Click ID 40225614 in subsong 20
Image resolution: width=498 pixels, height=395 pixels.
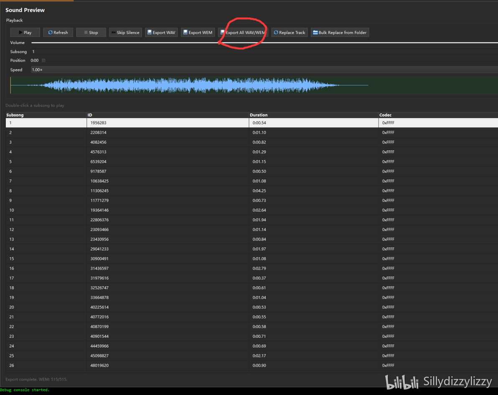pyautogui.click(x=99, y=307)
